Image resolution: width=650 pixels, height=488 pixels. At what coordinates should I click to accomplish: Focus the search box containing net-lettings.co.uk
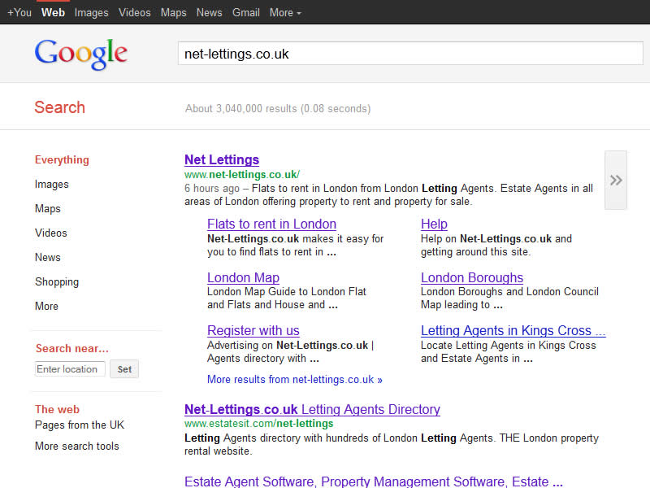point(410,54)
